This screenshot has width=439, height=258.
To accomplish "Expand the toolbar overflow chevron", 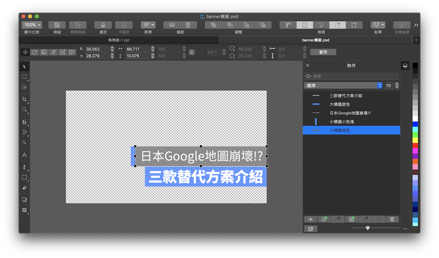I will click(416, 25).
